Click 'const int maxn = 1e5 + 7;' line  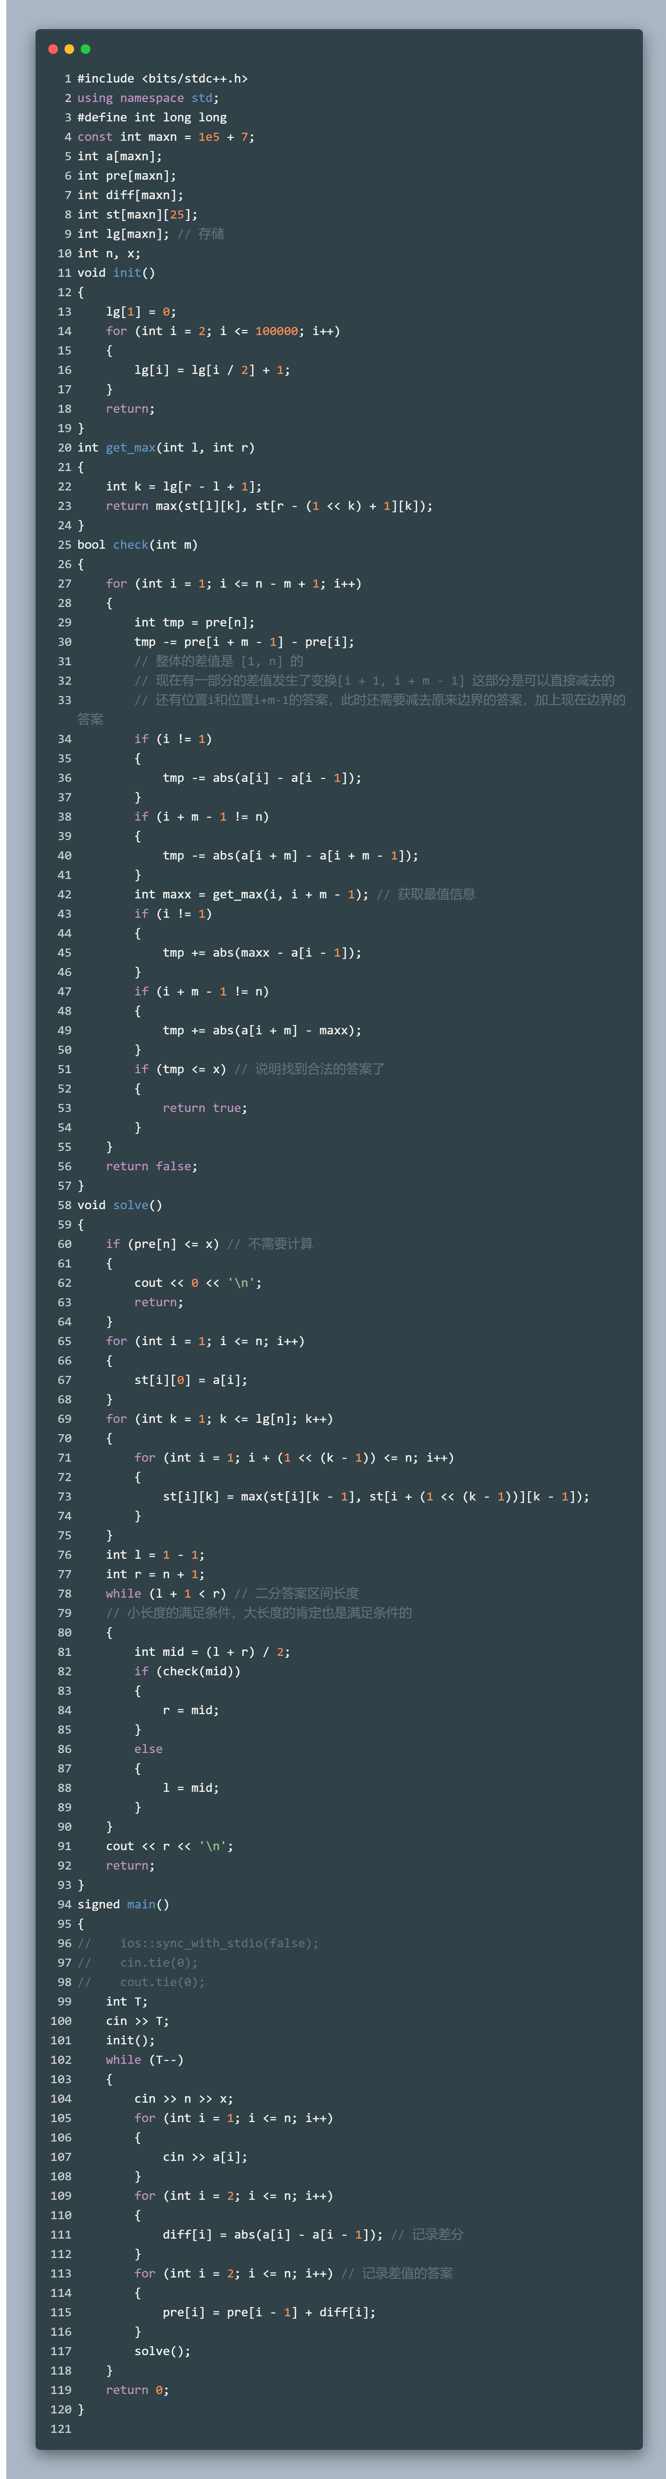click(x=165, y=137)
